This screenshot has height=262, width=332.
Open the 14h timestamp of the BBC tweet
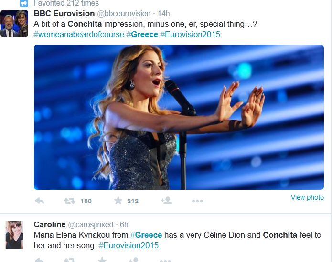[x=163, y=13]
